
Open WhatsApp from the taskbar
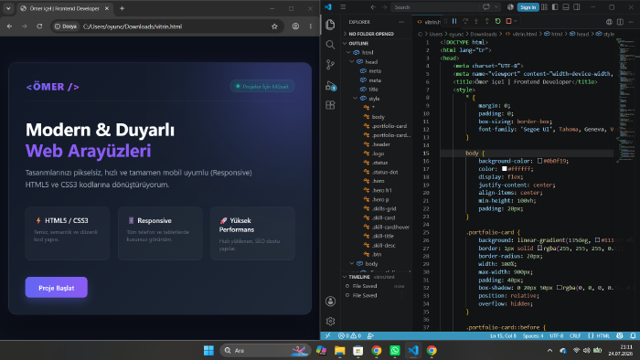395,351
